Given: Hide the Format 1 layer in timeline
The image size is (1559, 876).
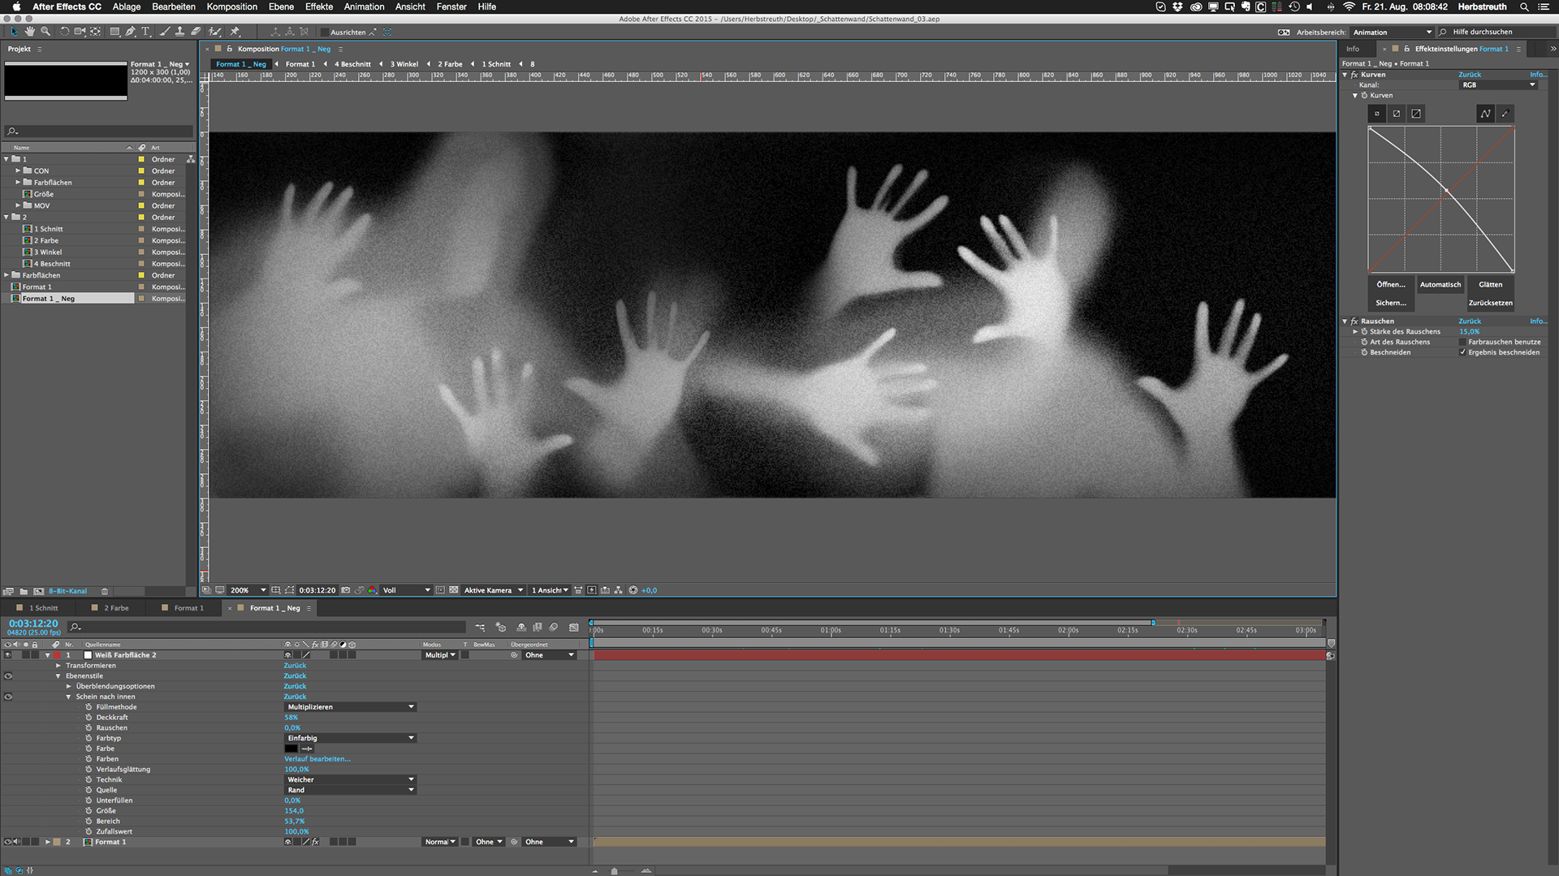Looking at the screenshot, I should click(x=8, y=842).
